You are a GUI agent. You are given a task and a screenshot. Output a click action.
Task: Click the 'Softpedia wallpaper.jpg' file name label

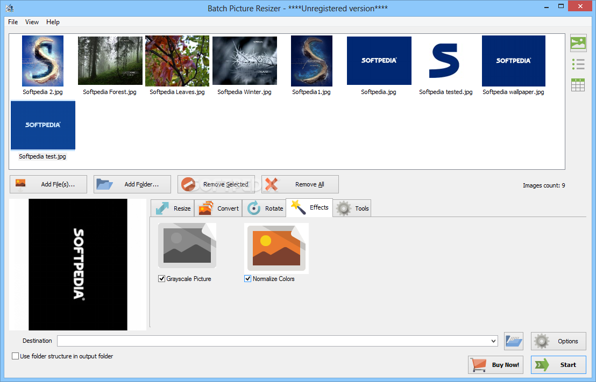pyautogui.click(x=513, y=92)
